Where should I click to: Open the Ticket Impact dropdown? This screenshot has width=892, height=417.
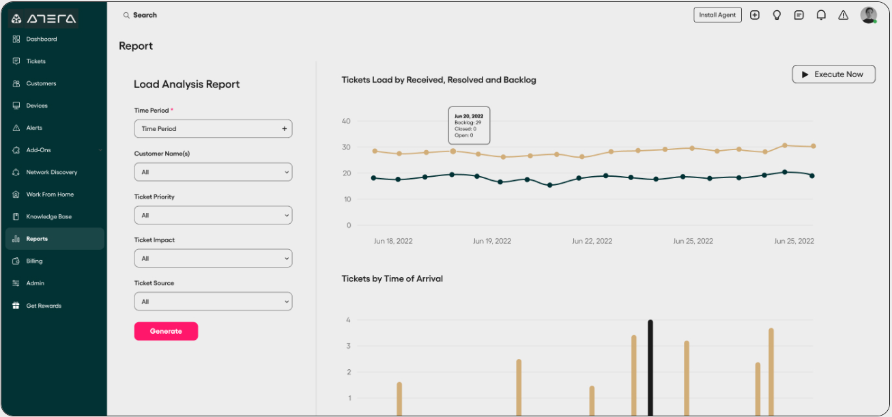click(213, 259)
